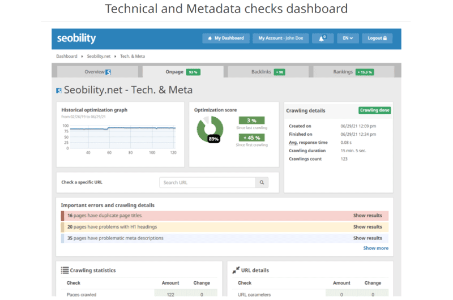This screenshot has height=300, width=453.
Task: Click '16 pages have duplicate page titles'
Action: point(104,216)
